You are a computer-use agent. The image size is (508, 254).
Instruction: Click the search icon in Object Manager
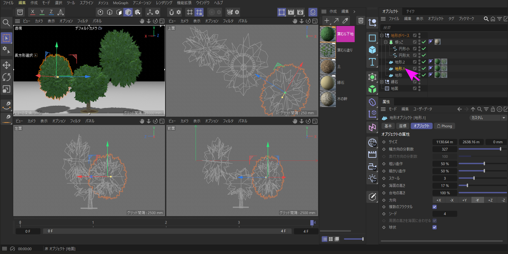pos(486,19)
